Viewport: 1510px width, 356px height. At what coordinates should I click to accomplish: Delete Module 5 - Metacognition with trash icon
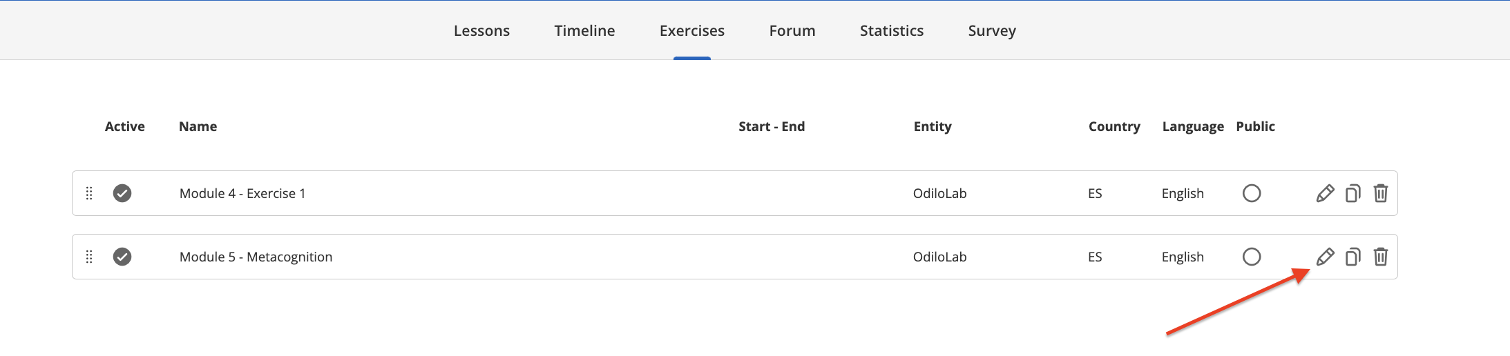1380,257
